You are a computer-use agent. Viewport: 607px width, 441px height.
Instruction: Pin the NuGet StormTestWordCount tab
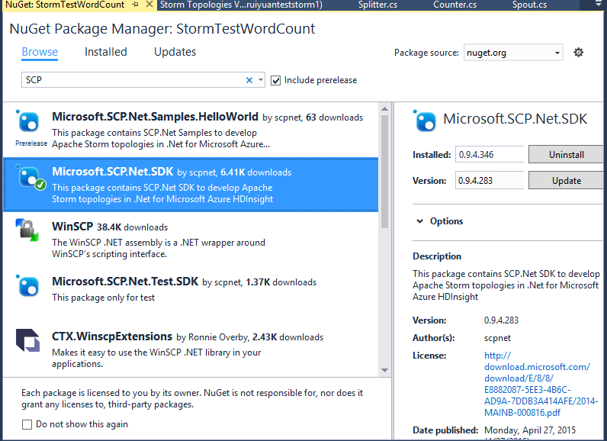click(135, 5)
